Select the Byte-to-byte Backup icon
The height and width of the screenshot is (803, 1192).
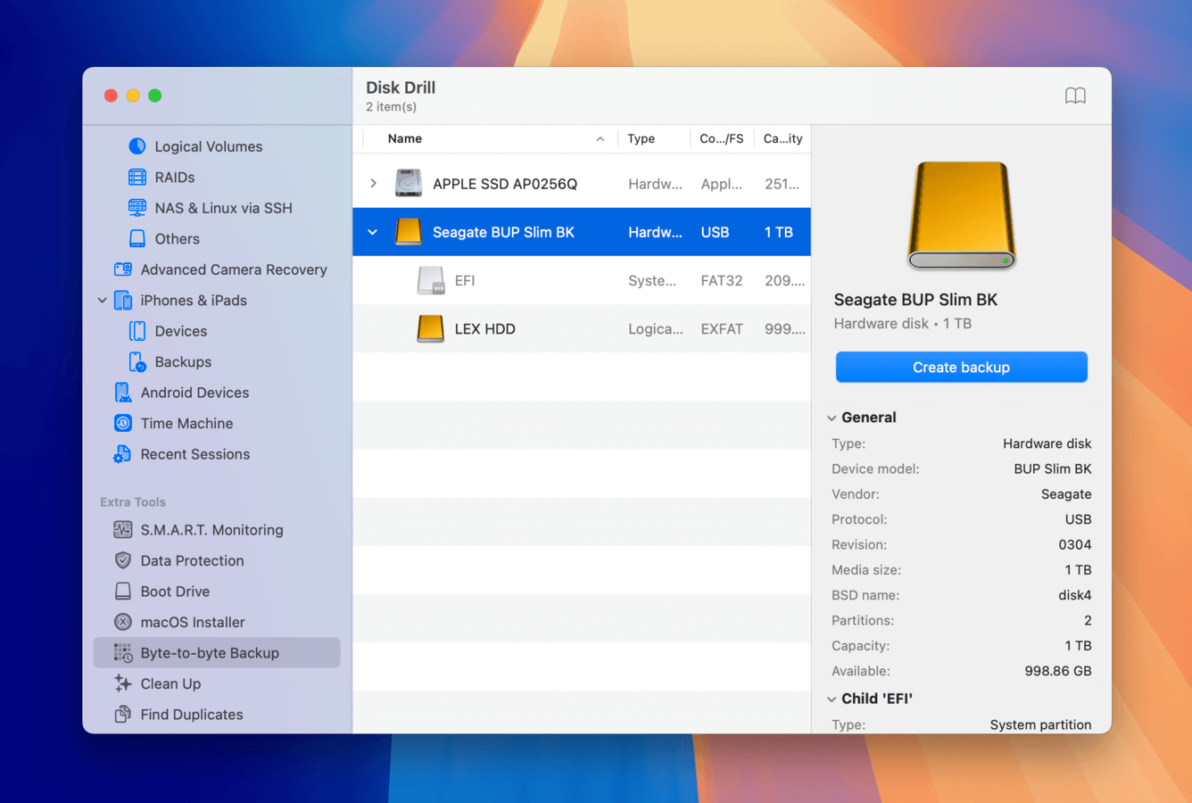point(123,653)
